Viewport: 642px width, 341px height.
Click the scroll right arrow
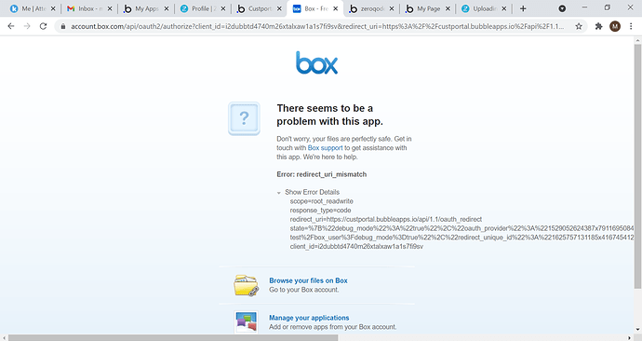[x=630, y=337]
